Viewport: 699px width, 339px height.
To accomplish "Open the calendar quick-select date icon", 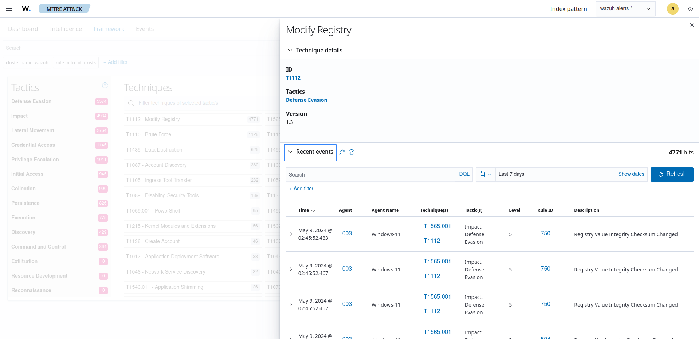I will point(485,174).
